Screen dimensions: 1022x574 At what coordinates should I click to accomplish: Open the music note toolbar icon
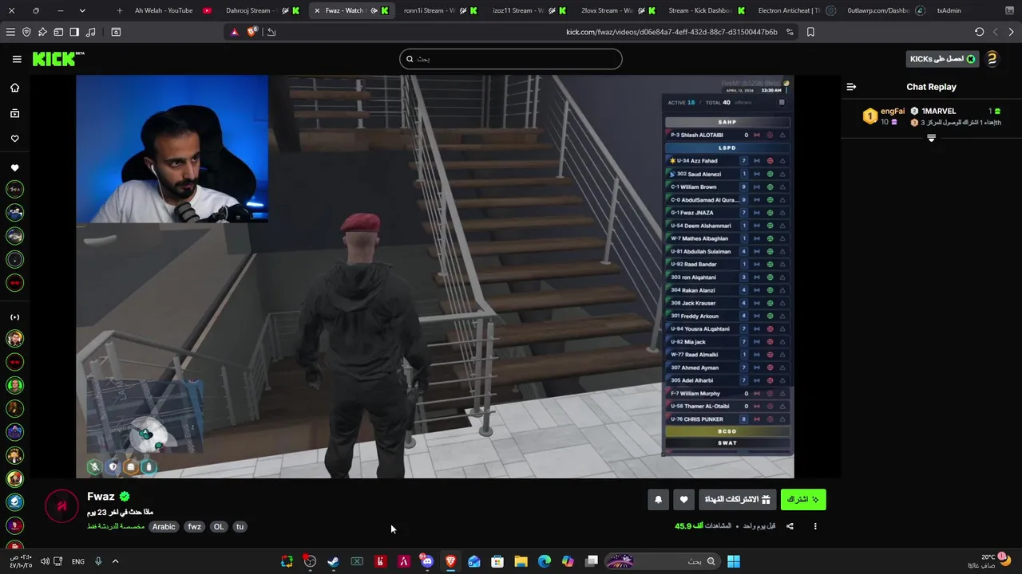90,32
